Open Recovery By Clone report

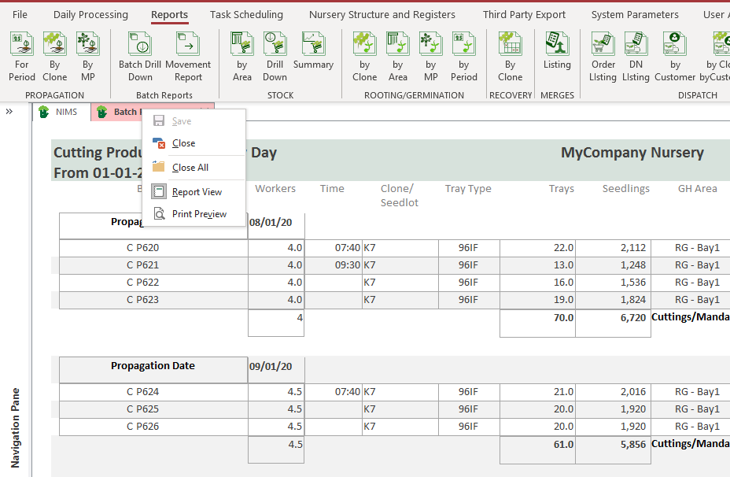[x=510, y=57]
